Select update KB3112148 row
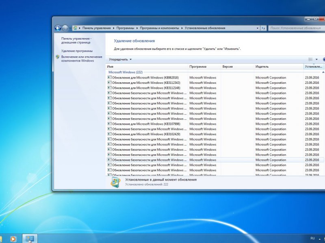Viewport: 325px width, 243px height. [x=215, y=88]
